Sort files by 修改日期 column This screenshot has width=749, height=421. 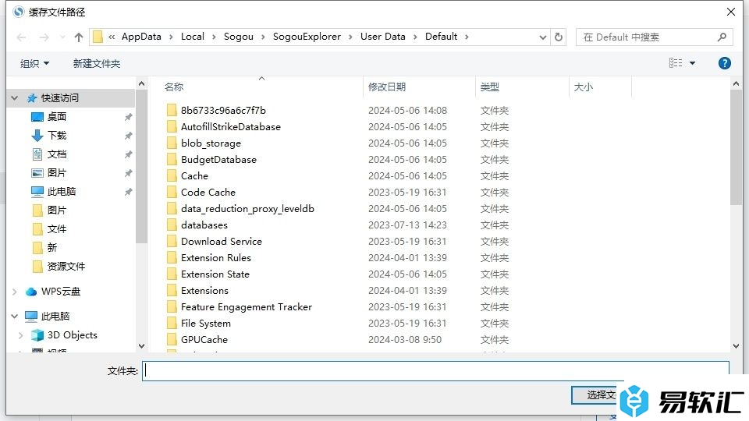tap(386, 87)
